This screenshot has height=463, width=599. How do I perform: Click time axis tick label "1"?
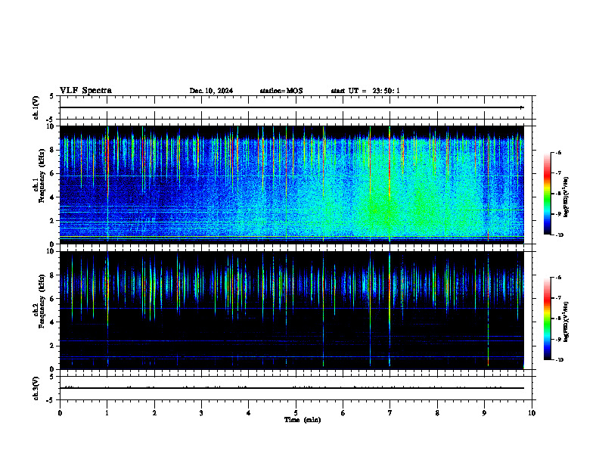tap(107, 413)
